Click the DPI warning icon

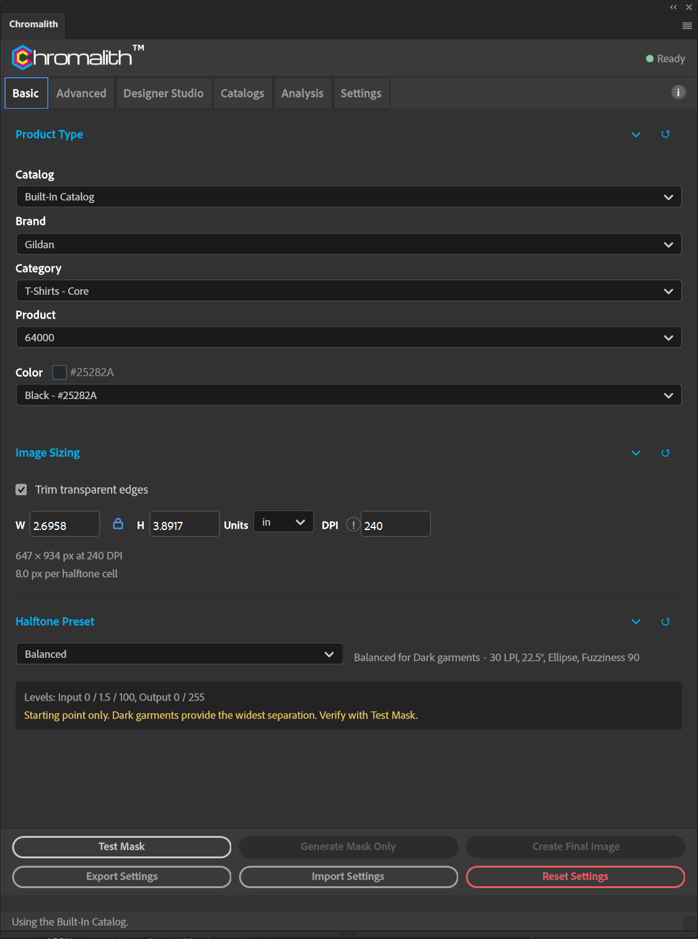coord(353,524)
